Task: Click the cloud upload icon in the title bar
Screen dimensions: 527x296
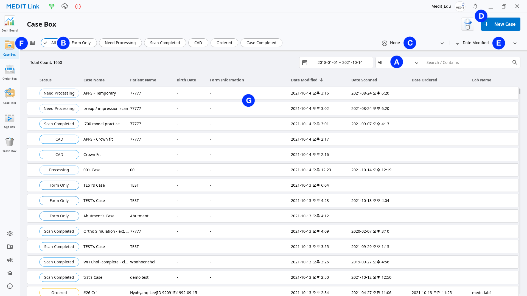Action: (x=65, y=6)
